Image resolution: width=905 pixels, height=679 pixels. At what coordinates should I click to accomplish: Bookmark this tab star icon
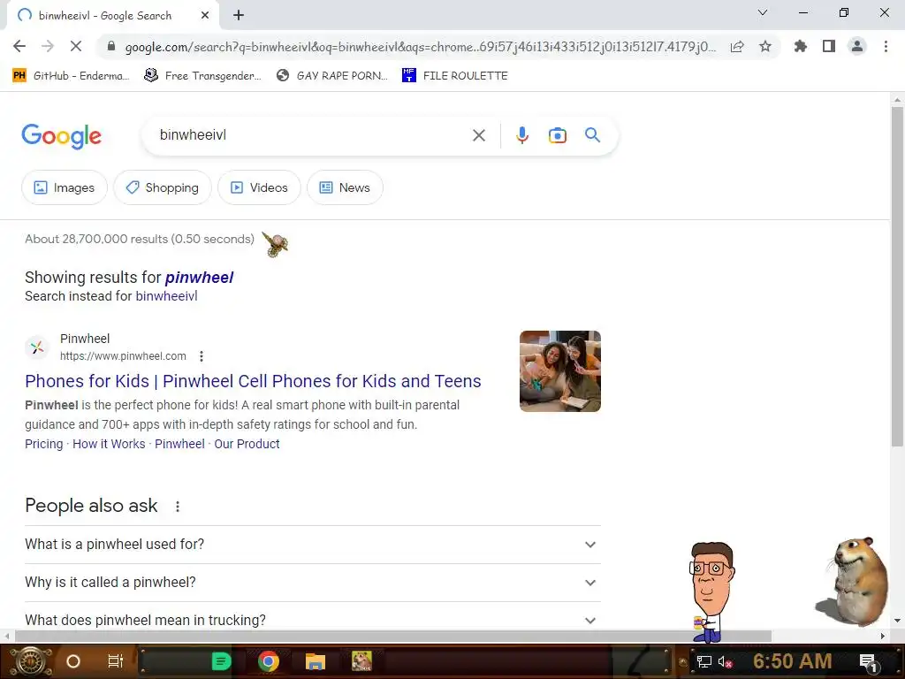(765, 46)
